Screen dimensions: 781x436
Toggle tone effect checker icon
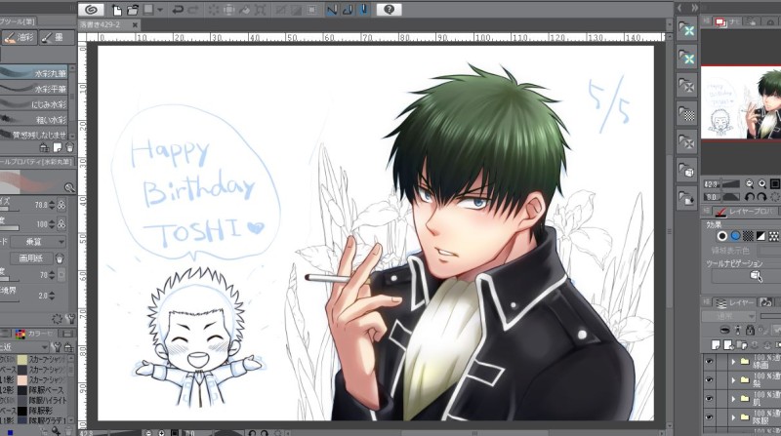coord(748,236)
